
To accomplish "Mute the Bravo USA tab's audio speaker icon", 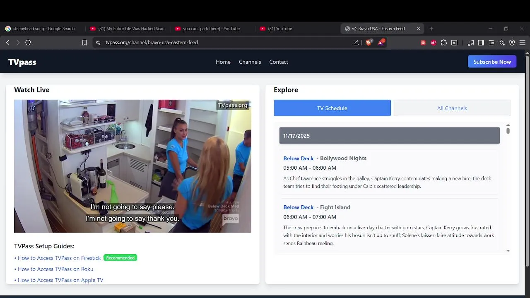I will 354,29.
